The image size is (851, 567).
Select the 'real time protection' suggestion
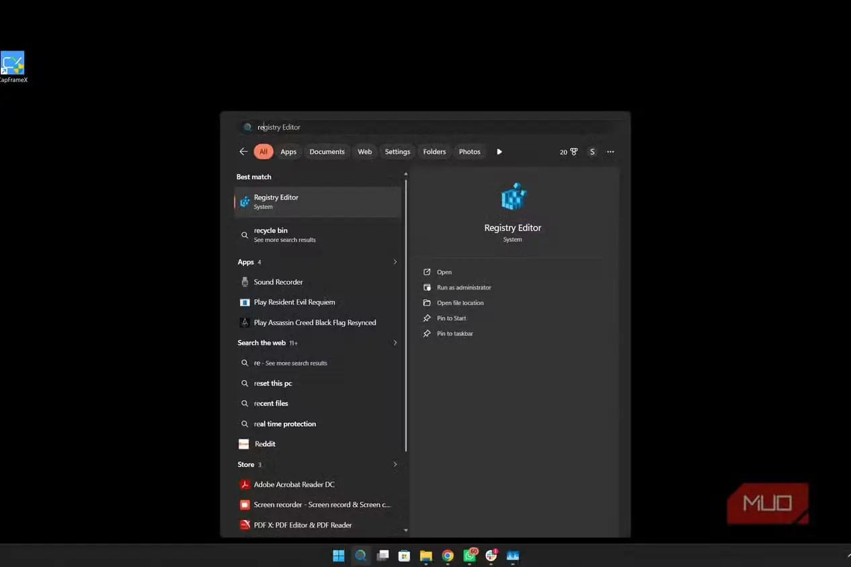pos(318,424)
